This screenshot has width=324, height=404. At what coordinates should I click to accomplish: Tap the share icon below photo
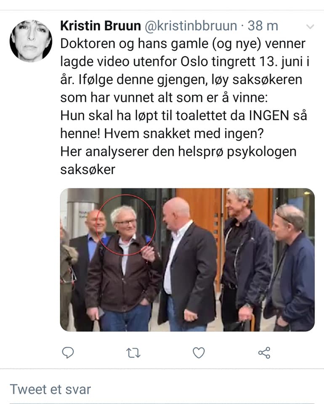pyautogui.click(x=264, y=353)
